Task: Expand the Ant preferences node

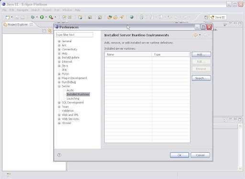Action: point(59,45)
